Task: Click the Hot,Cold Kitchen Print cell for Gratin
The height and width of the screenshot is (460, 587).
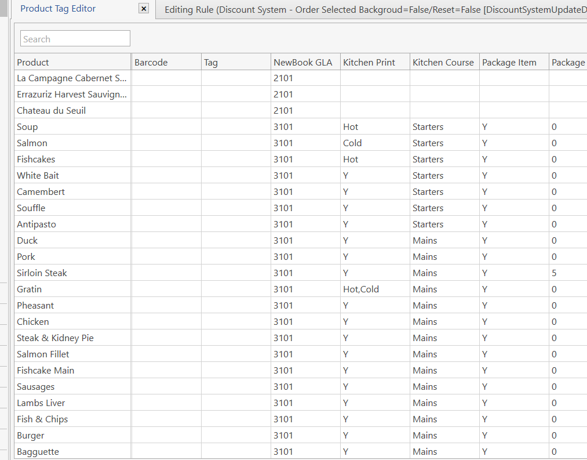Action: (375, 289)
